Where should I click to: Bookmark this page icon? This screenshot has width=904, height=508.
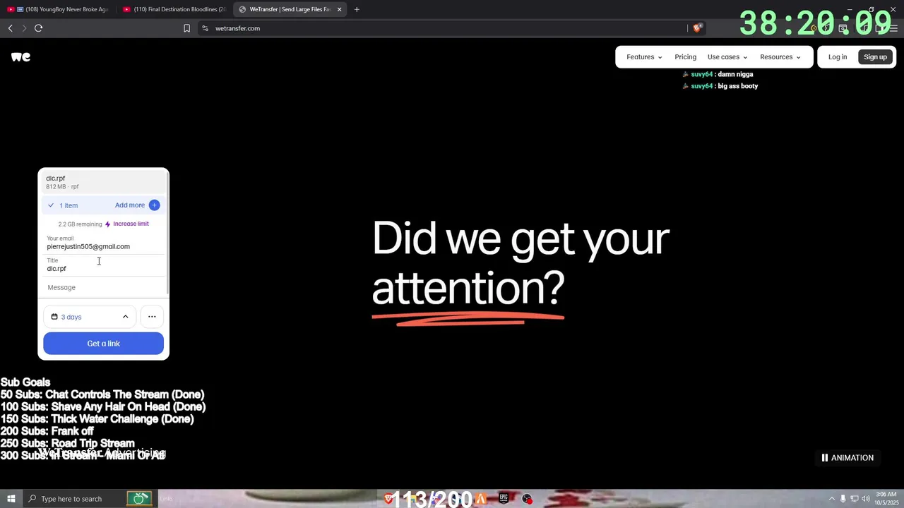click(186, 28)
